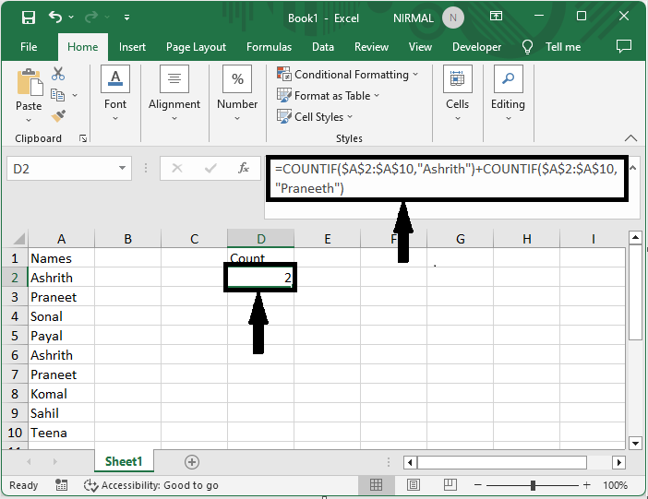Screen dimensions: 648x499
Task: Select column A header
Action: tap(61, 239)
